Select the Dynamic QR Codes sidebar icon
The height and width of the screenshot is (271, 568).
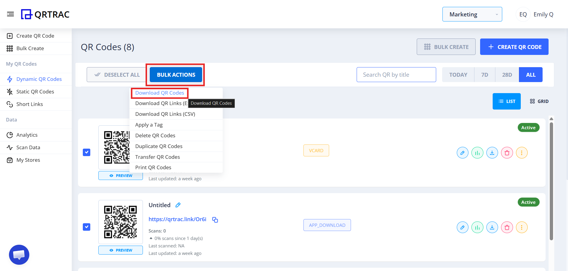pyautogui.click(x=10, y=79)
